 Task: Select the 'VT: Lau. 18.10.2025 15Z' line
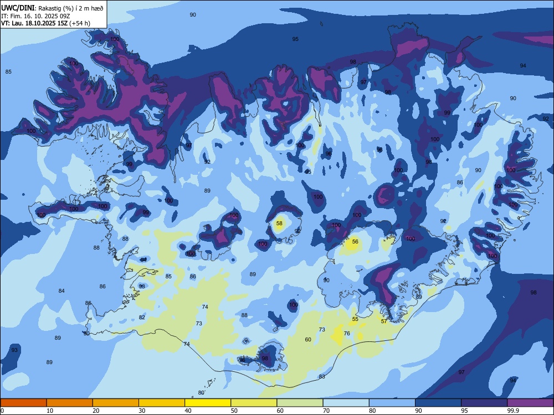pyautogui.click(x=34, y=23)
